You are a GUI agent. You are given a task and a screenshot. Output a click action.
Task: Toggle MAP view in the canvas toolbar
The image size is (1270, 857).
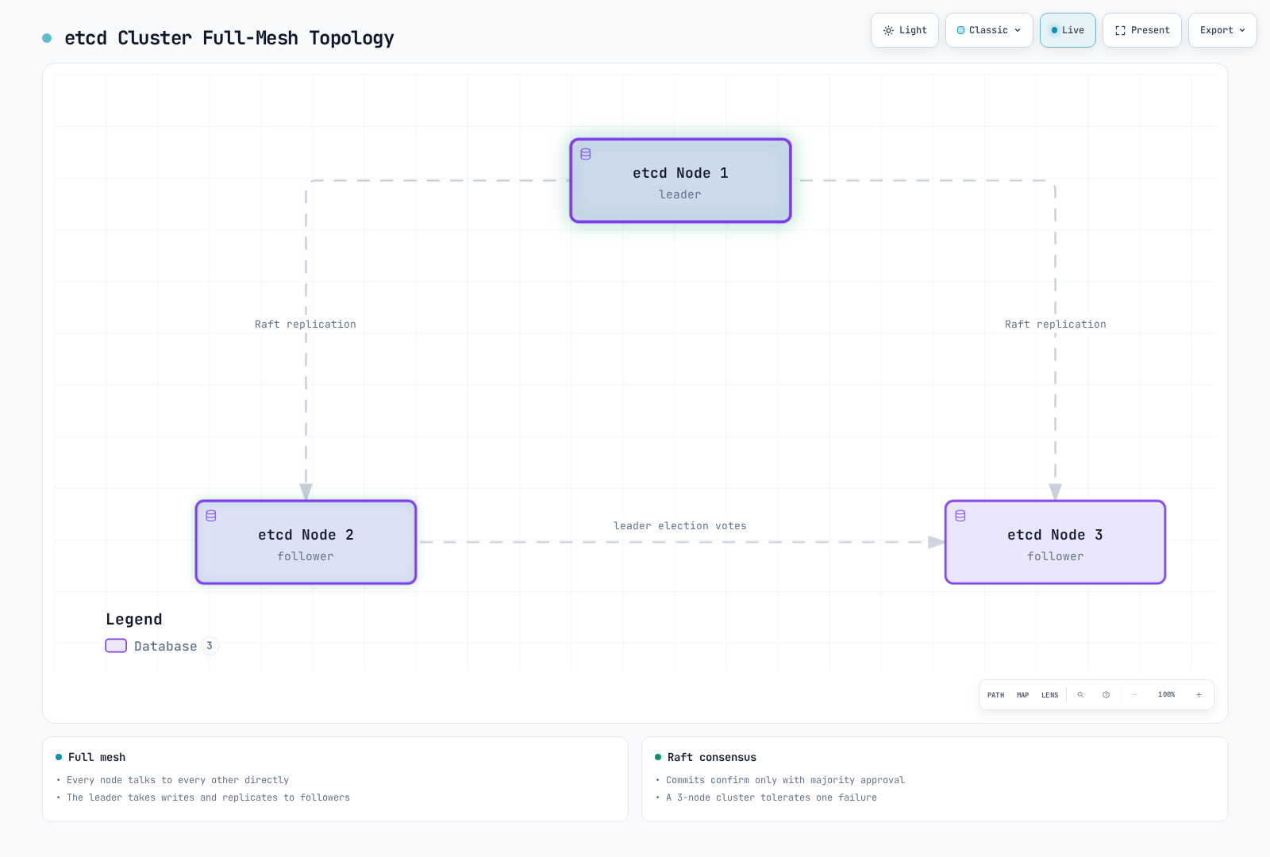click(x=1022, y=695)
